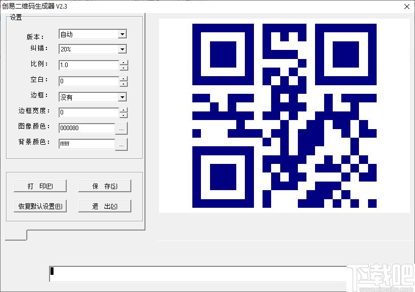Increase the 边框宽度 border width
Viewport: 415px width, 292px height.
coord(124,110)
